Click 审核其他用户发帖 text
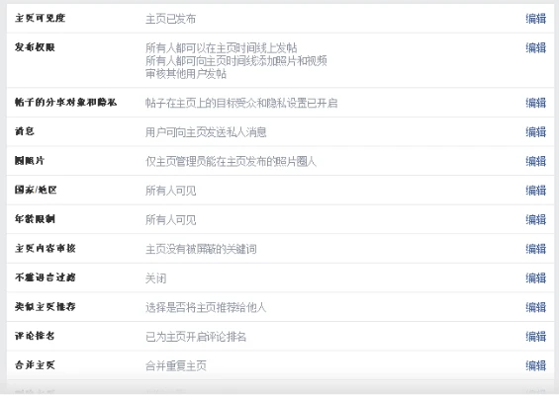The width and height of the screenshot is (559, 395). point(186,74)
